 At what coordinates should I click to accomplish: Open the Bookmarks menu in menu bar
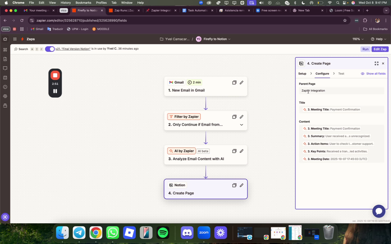[83, 3]
